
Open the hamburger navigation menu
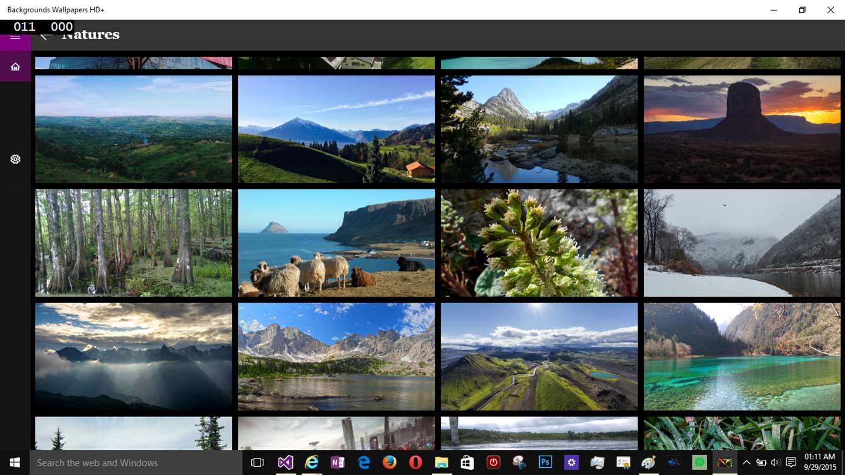(15, 36)
